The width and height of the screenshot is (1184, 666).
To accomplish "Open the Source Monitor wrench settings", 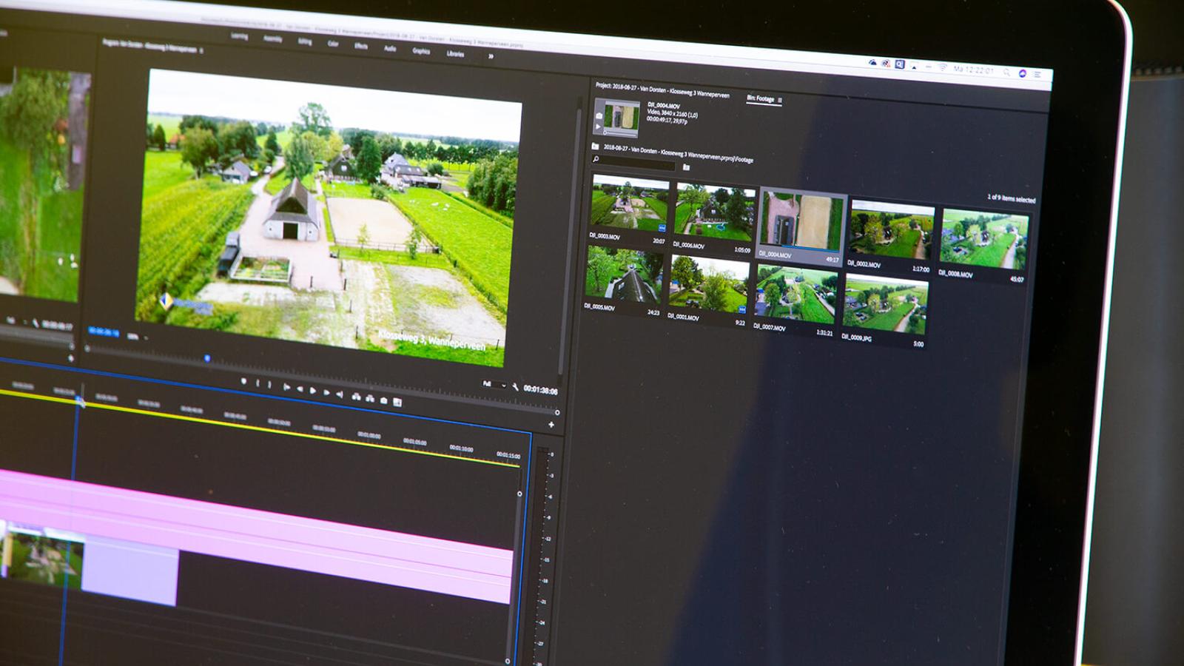I will (x=35, y=323).
